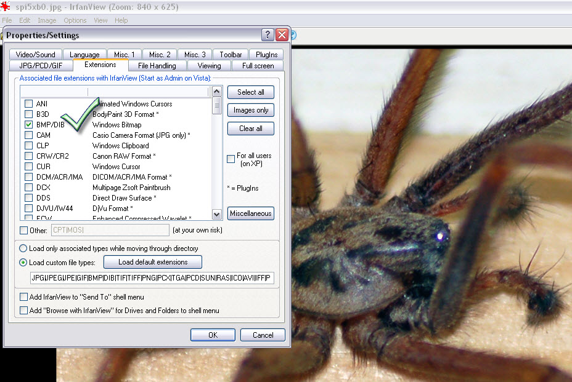Open the Options menu in menu bar
The height and width of the screenshot is (382, 572).
pyautogui.click(x=75, y=20)
